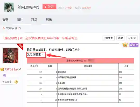Switch to the 玩乐 tab
This screenshot has height=107, width=140.
pos(49,19)
